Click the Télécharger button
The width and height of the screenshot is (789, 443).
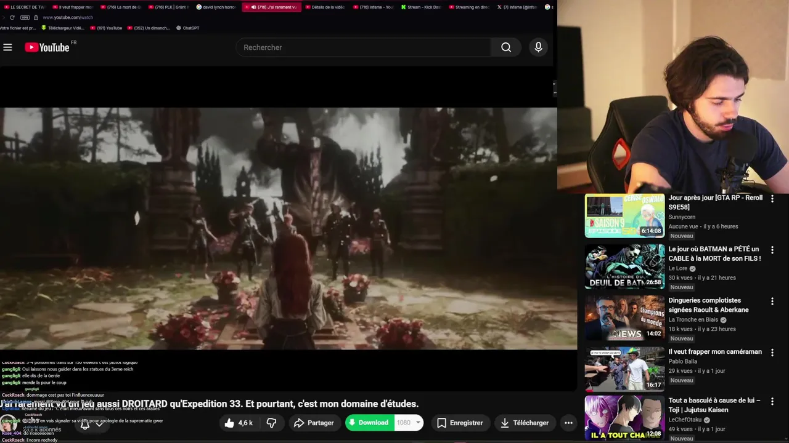[525, 423]
